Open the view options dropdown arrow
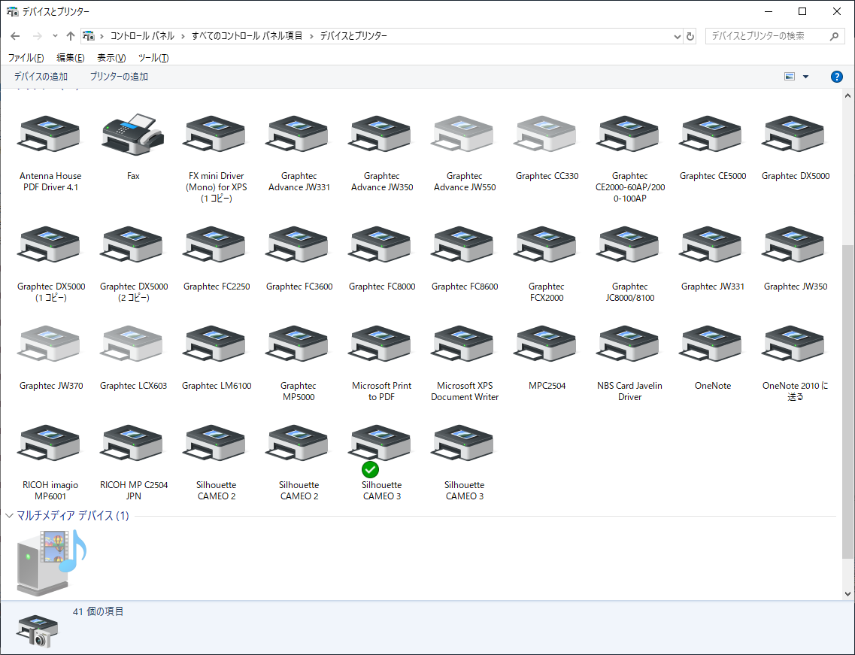 click(x=805, y=77)
